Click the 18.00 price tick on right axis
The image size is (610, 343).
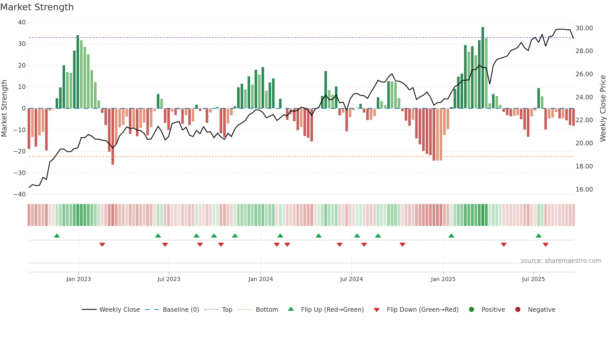click(x=584, y=166)
